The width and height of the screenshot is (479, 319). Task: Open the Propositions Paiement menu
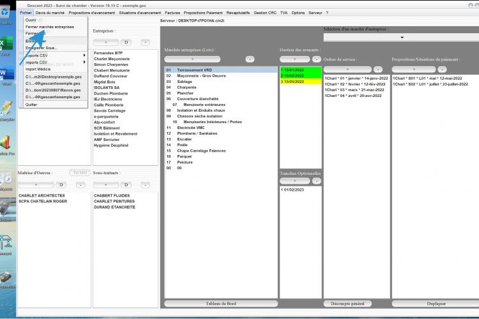coord(203,13)
